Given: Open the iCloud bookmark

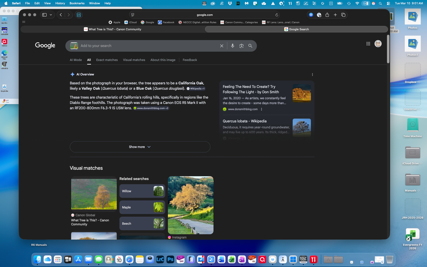Looking at the screenshot, I should click(130, 22).
